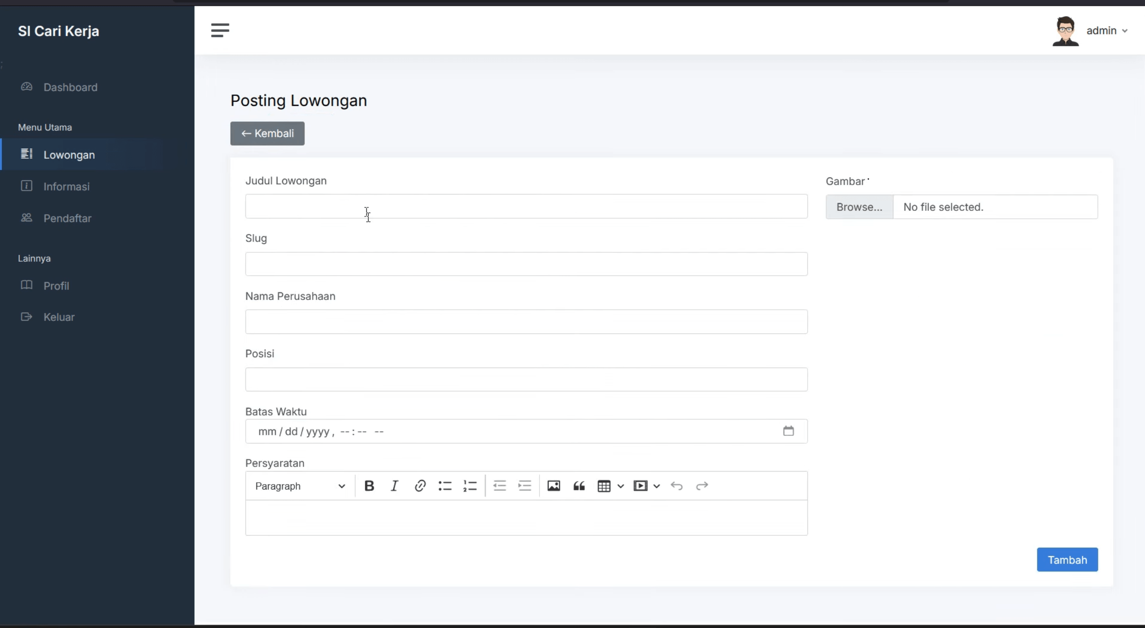
Task: Undo the last editor change
Action: pos(677,486)
